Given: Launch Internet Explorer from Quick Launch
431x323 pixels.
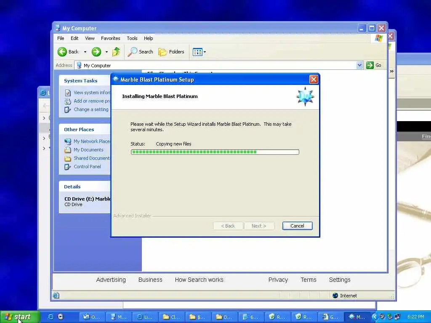Looking at the screenshot, I should coord(51,317).
